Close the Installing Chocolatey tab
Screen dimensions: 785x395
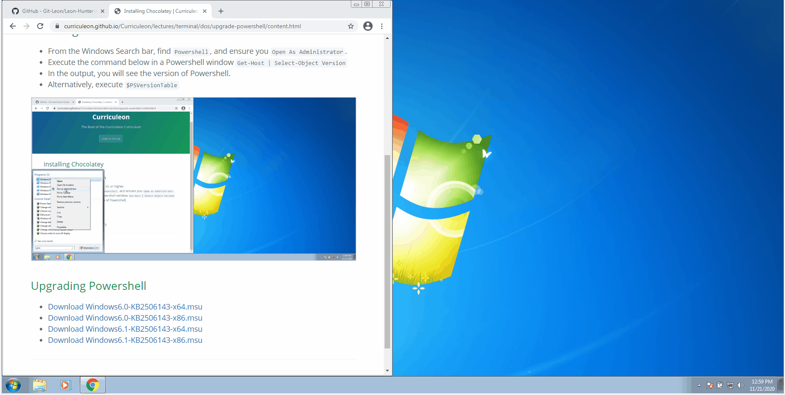[x=205, y=11]
